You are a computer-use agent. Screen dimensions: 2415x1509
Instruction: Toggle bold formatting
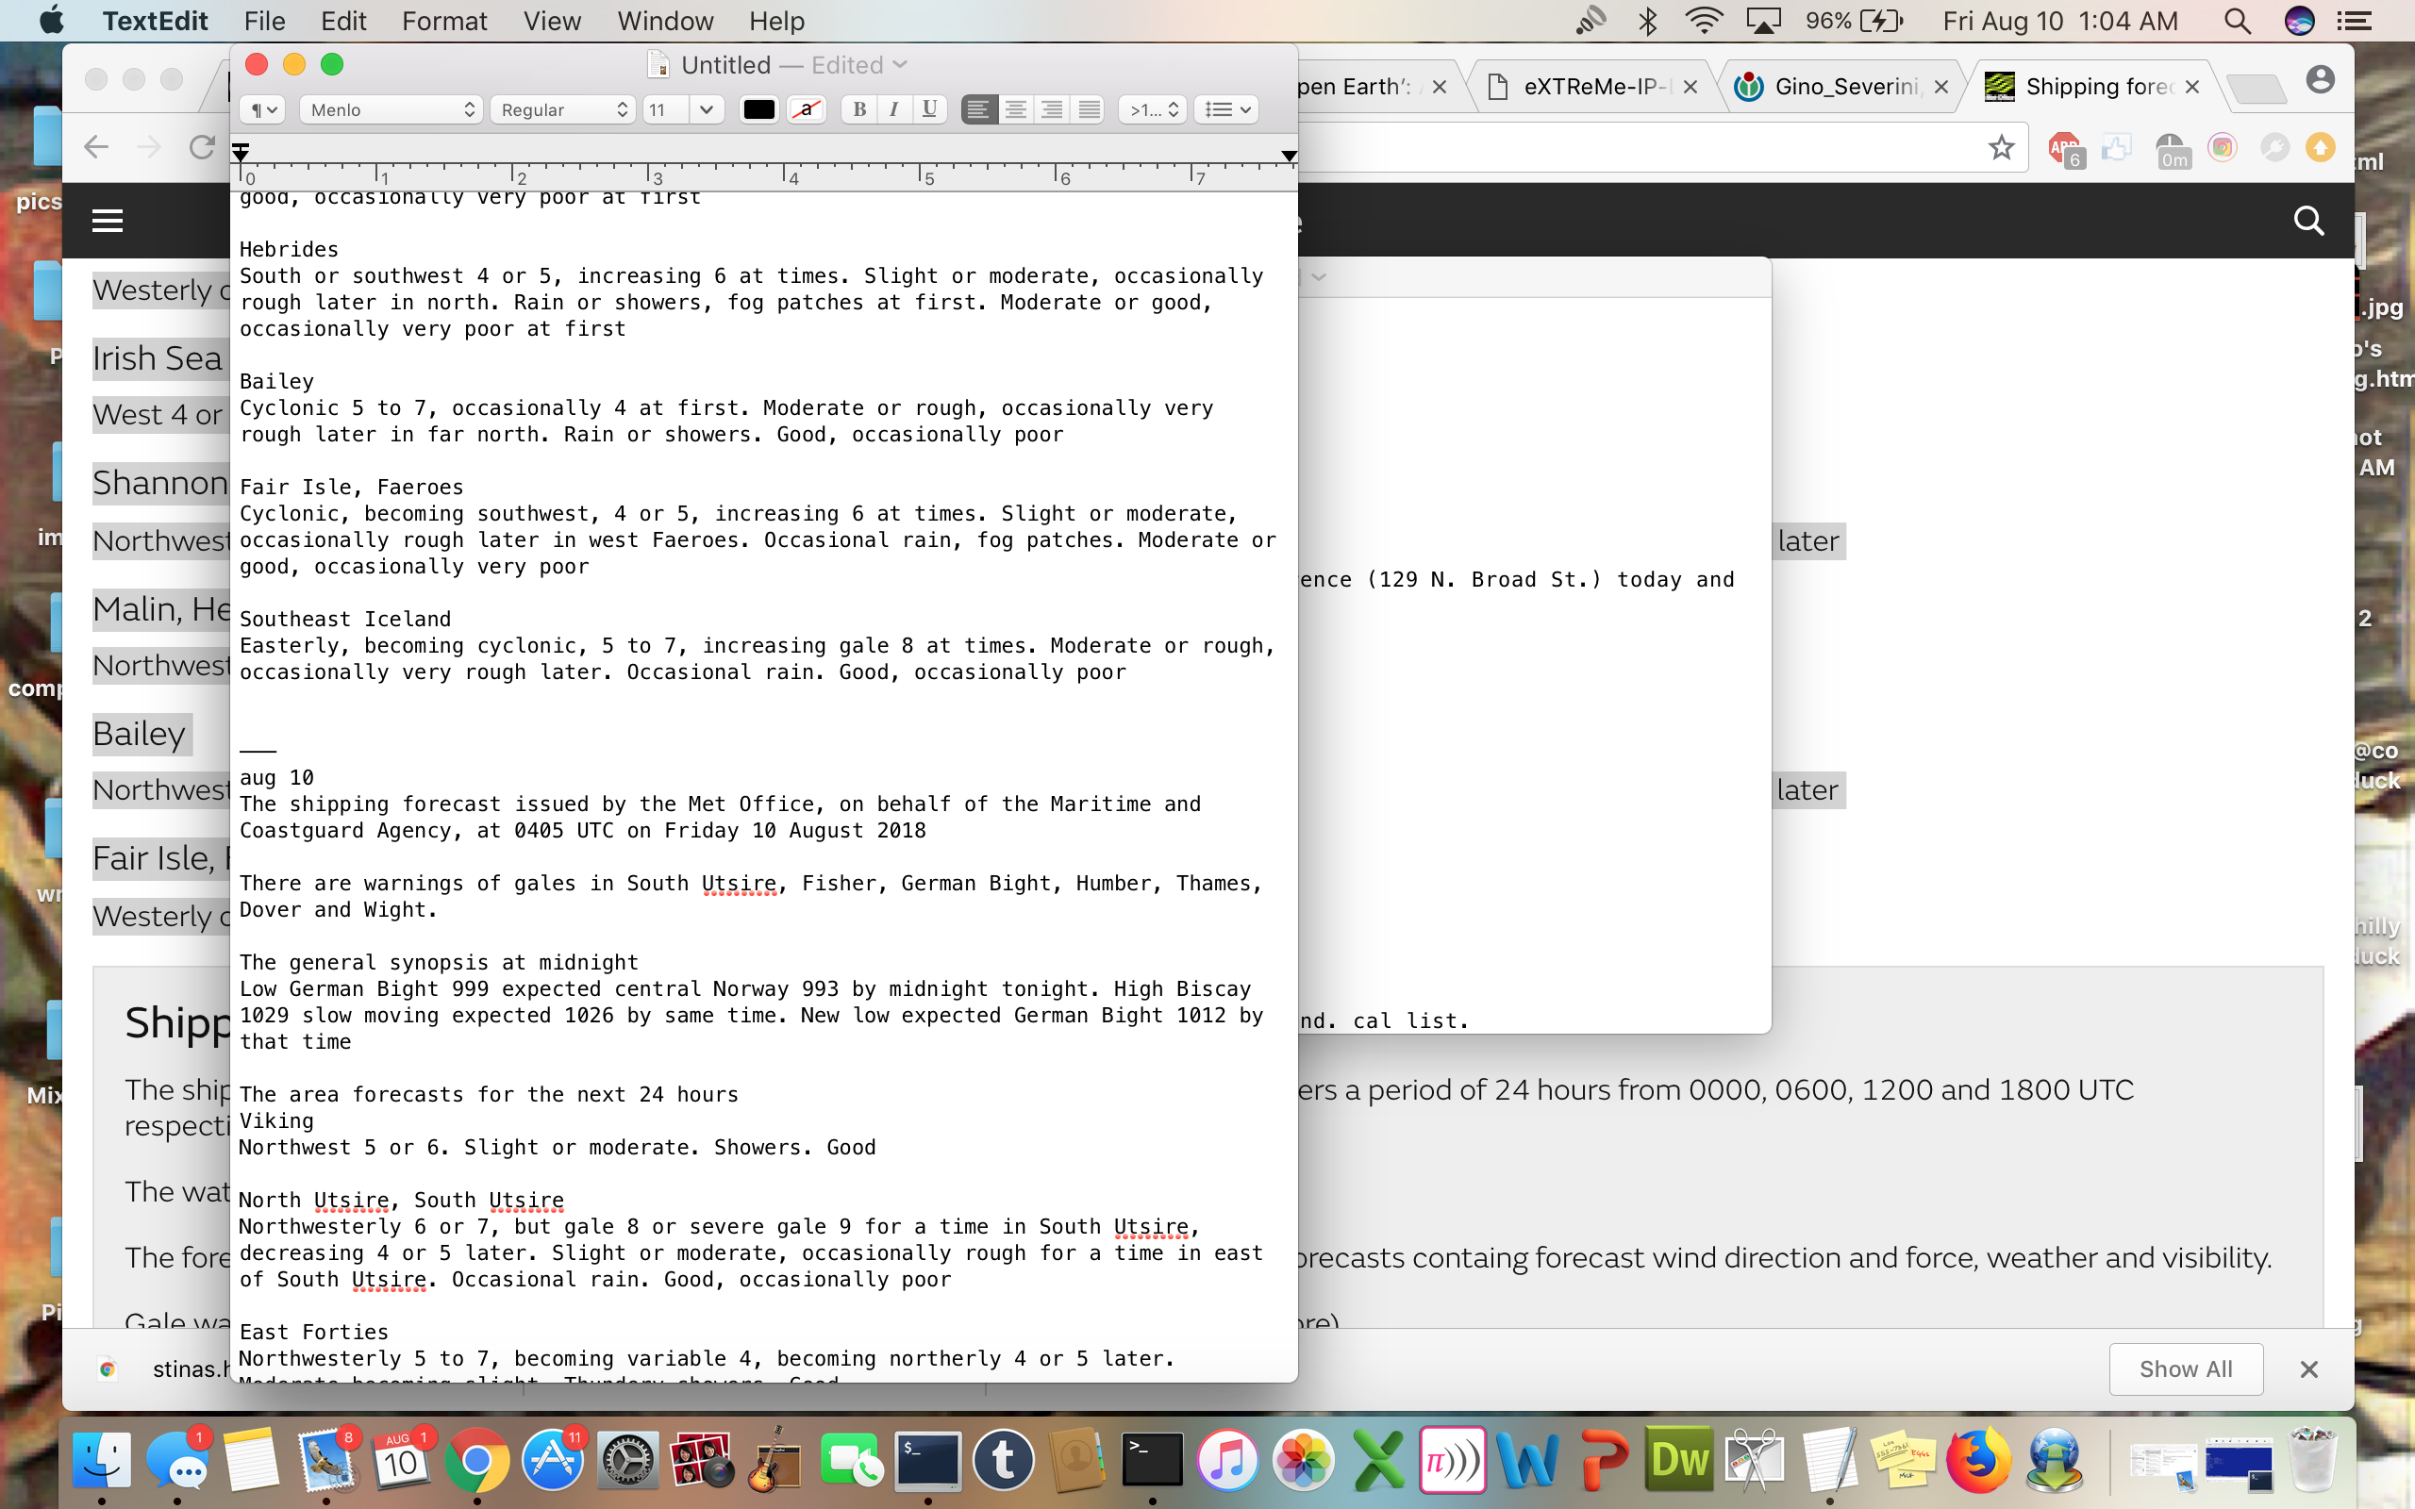pyautogui.click(x=858, y=109)
